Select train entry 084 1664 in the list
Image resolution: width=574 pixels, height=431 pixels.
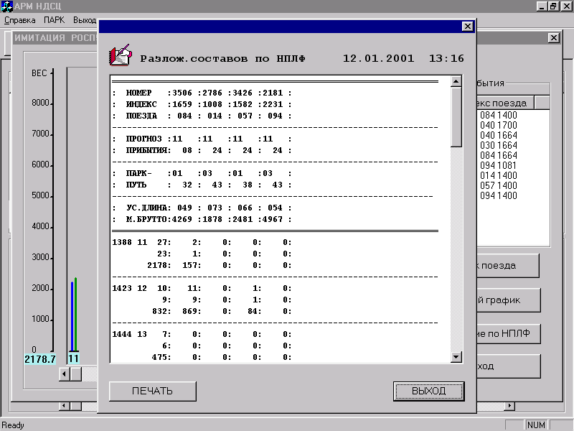(498, 155)
